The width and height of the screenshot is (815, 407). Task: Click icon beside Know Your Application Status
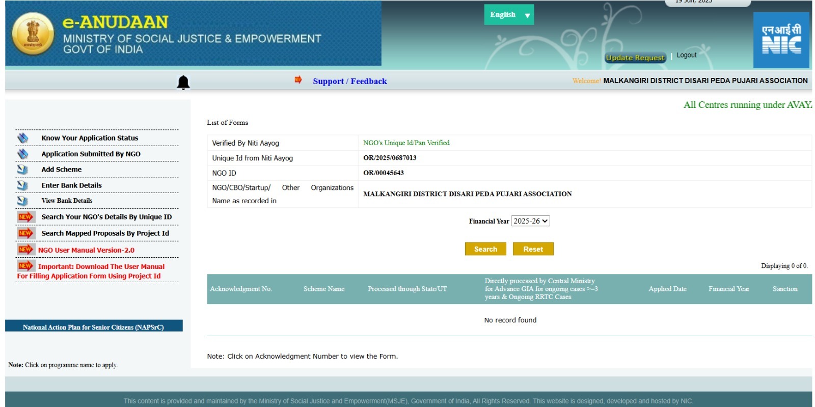[x=23, y=138]
